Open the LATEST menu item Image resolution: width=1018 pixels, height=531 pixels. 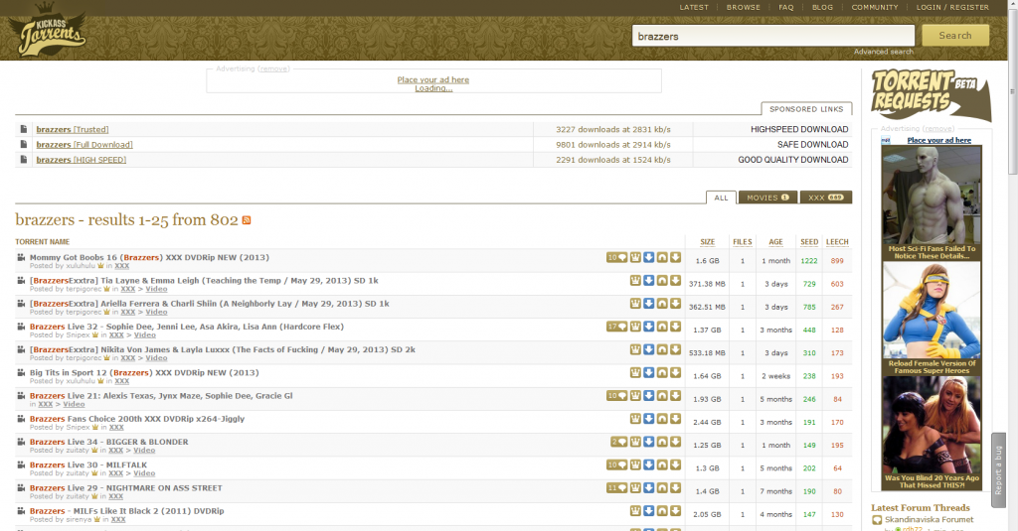coord(694,7)
